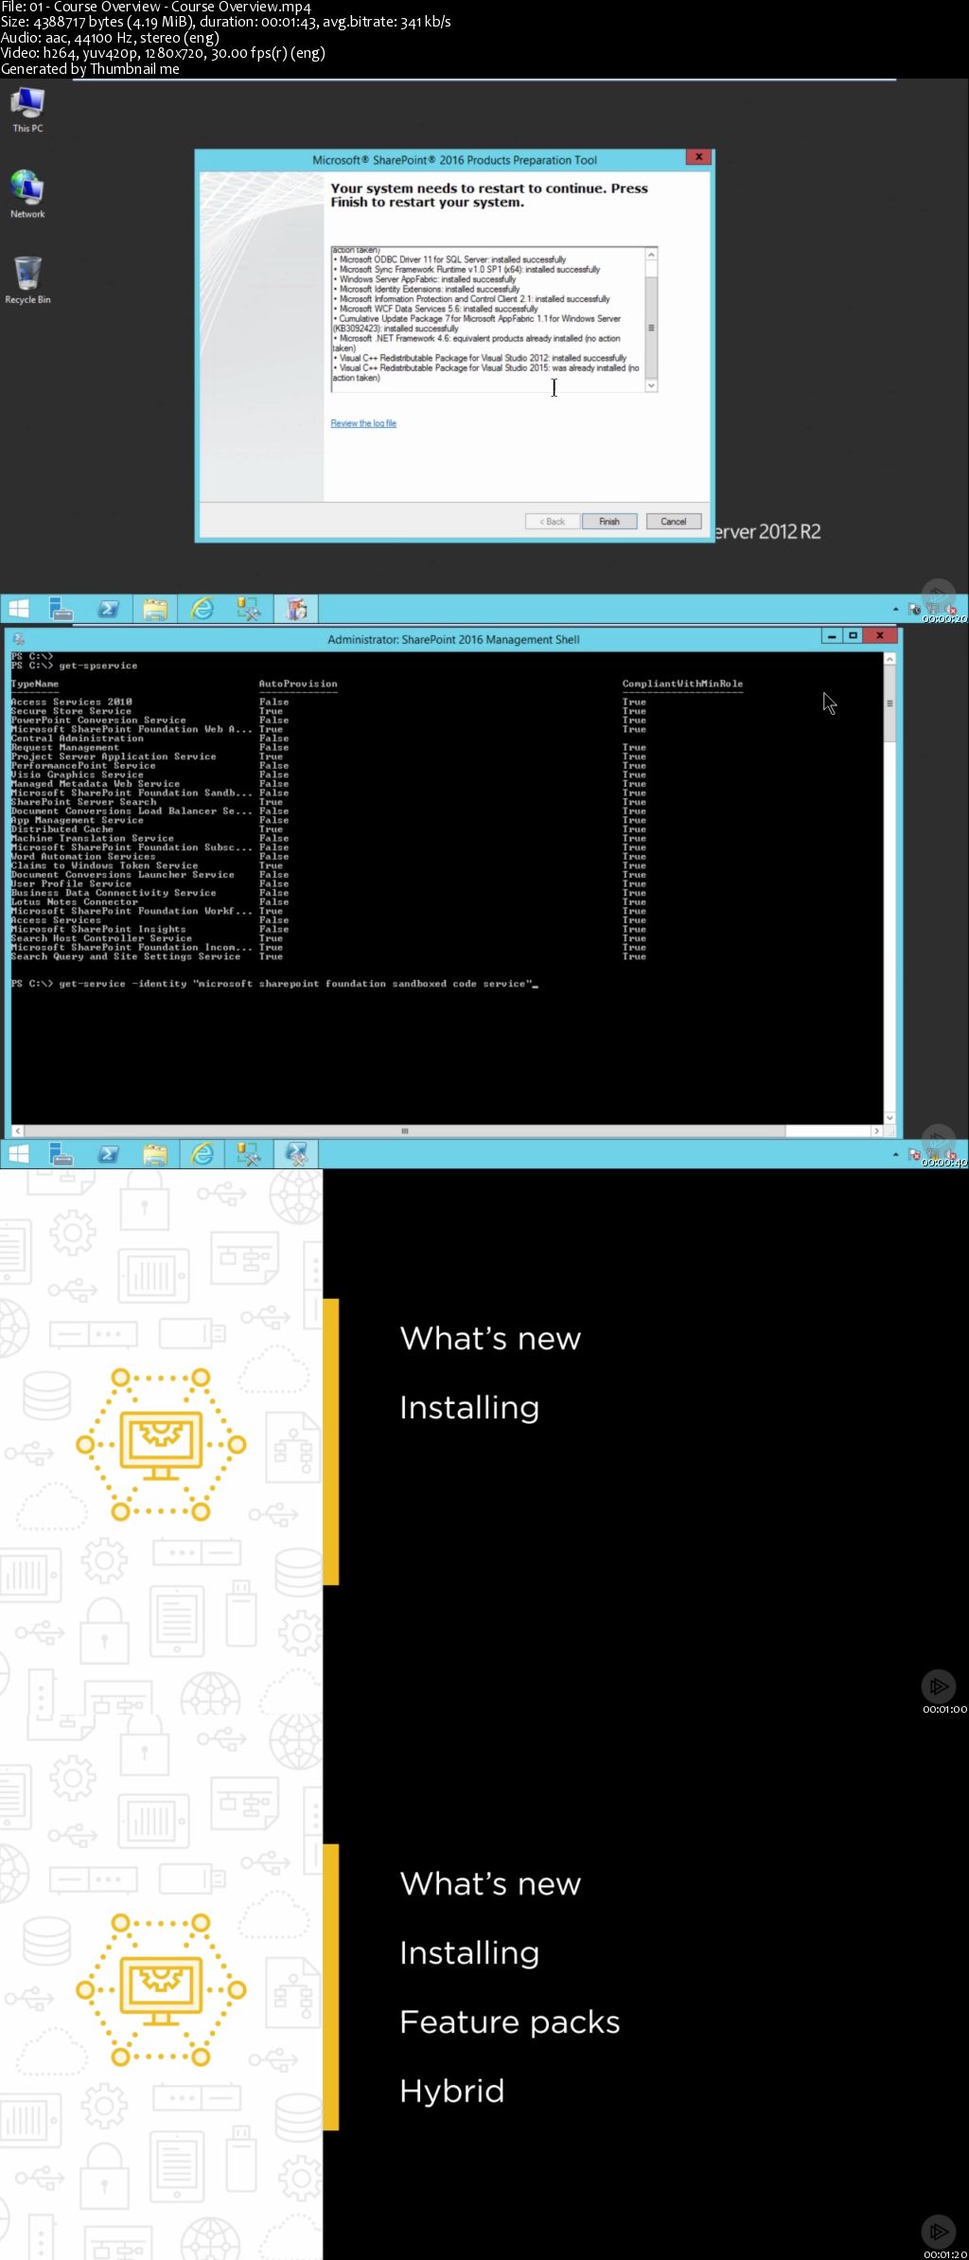This screenshot has width=969, height=2260.
Task: Open the Network desktop icon
Action: (27, 194)
